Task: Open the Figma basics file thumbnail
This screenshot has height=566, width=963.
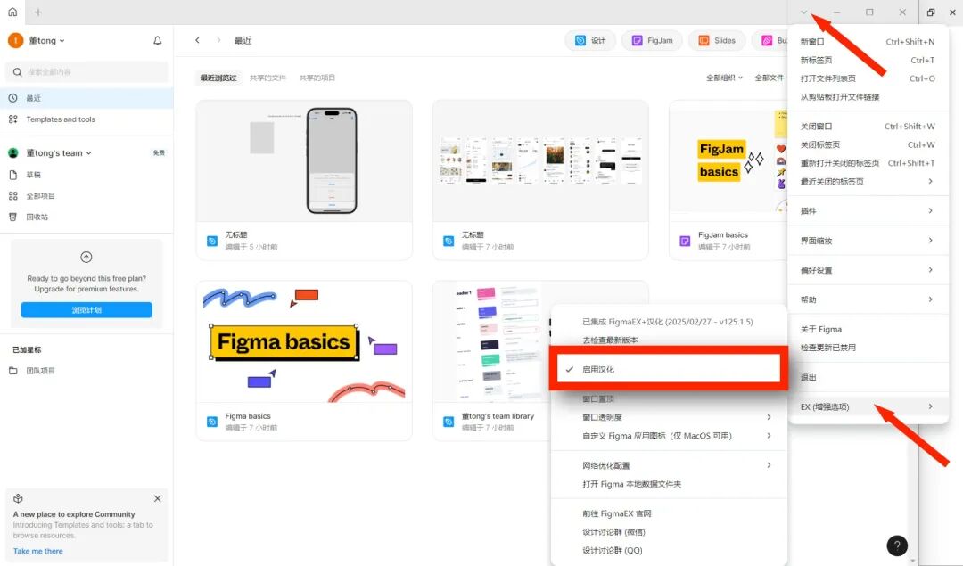Action: (304, 341)
